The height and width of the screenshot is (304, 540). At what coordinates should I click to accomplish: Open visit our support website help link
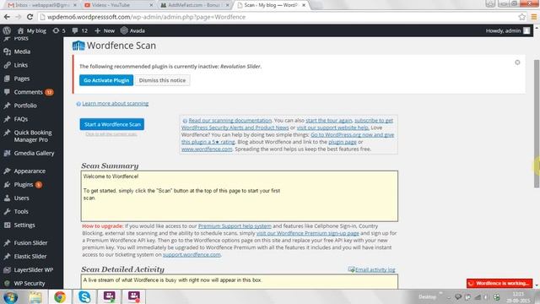pyautogui.click(x=332, y=128)
